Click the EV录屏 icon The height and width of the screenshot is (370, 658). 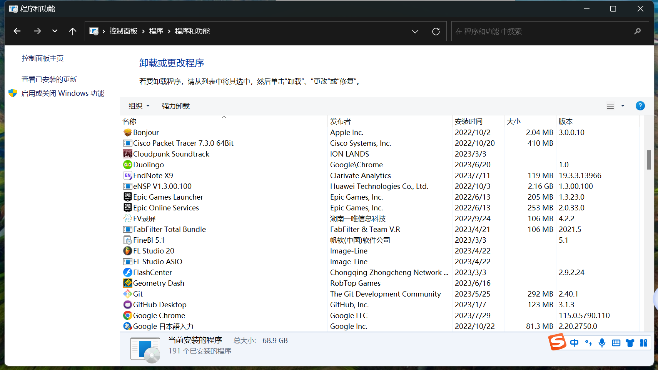[128, 218]
